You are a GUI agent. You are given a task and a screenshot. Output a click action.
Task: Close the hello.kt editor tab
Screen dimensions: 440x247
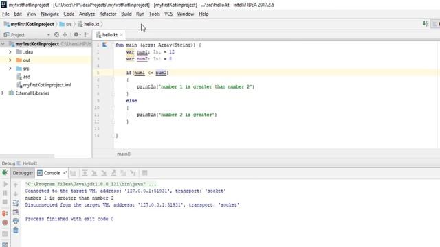122,35
